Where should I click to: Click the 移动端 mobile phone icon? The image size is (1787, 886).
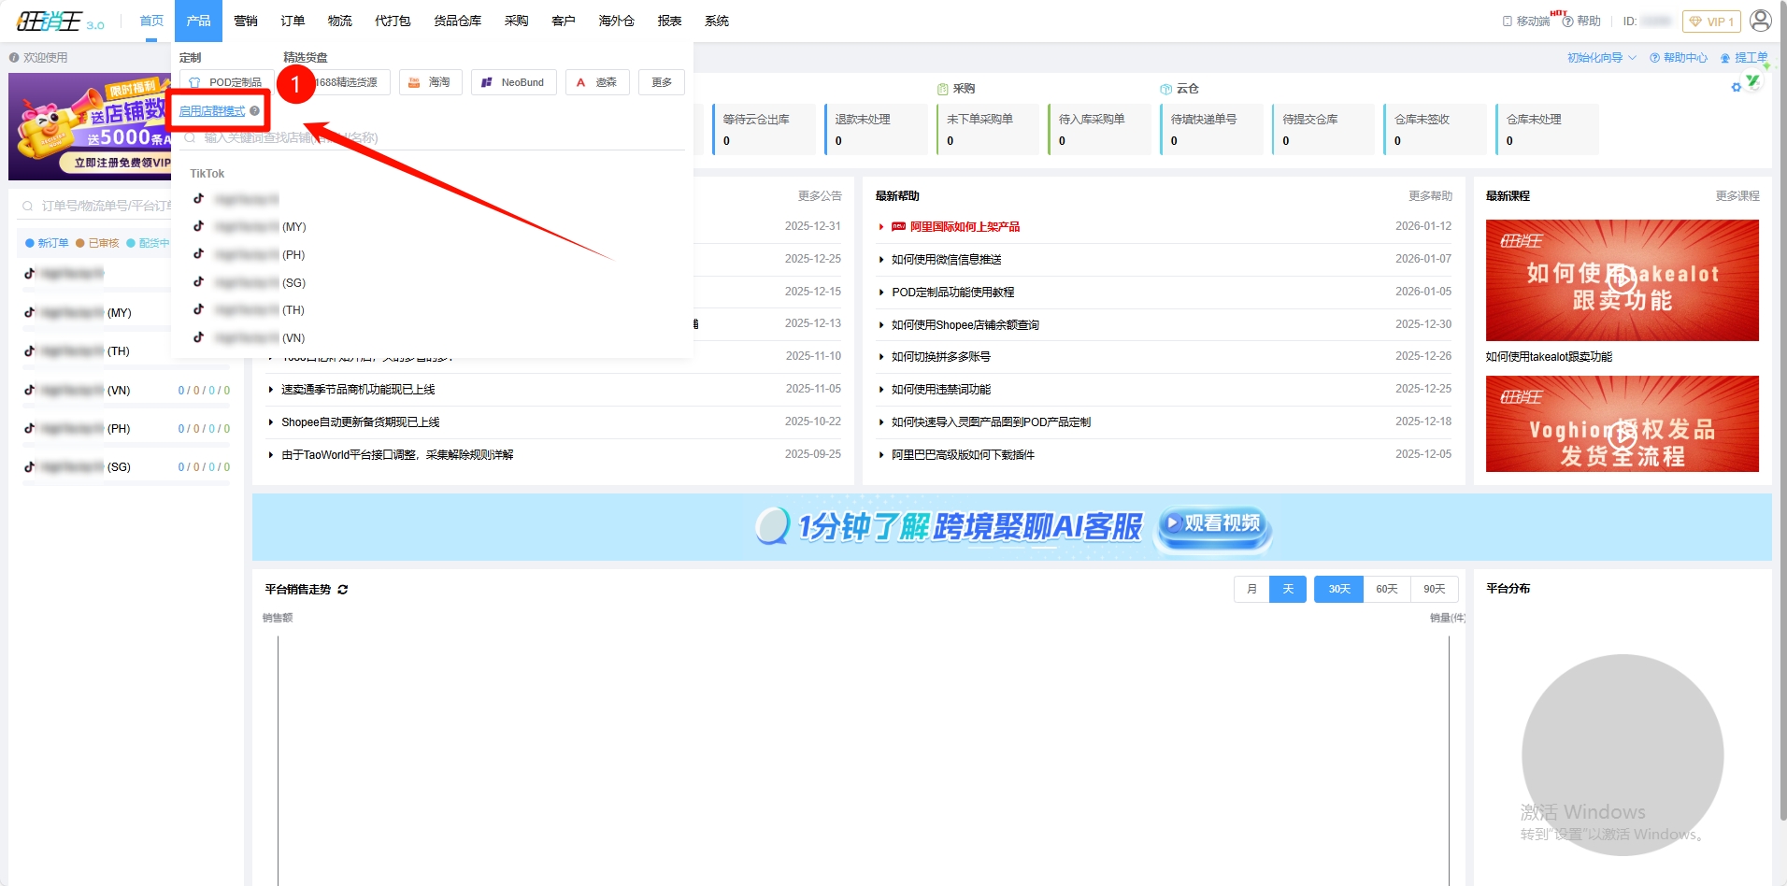1507,21
